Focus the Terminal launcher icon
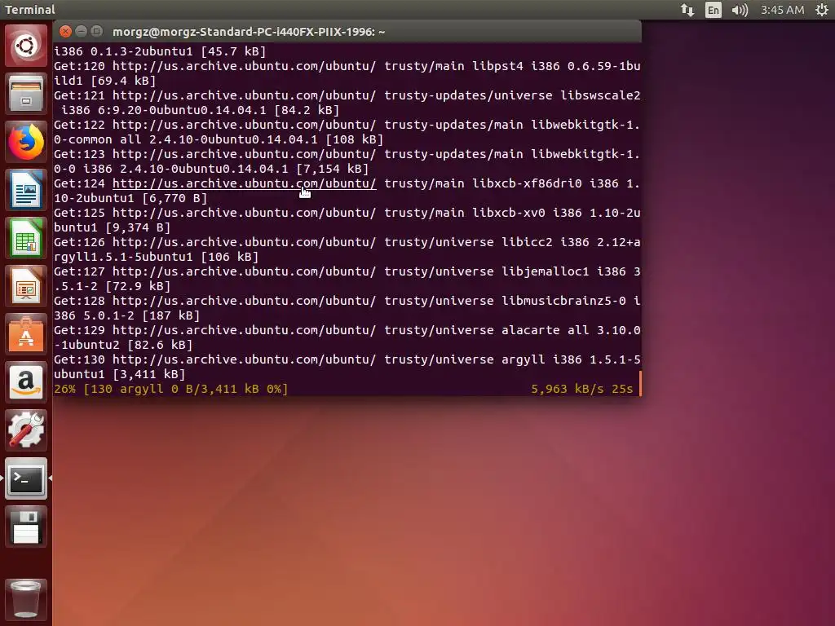 [x=25, y=478]
